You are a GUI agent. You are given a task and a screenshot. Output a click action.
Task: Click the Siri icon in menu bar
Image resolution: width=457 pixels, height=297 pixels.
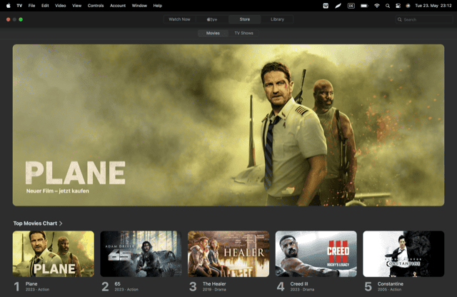coord(408,5)
